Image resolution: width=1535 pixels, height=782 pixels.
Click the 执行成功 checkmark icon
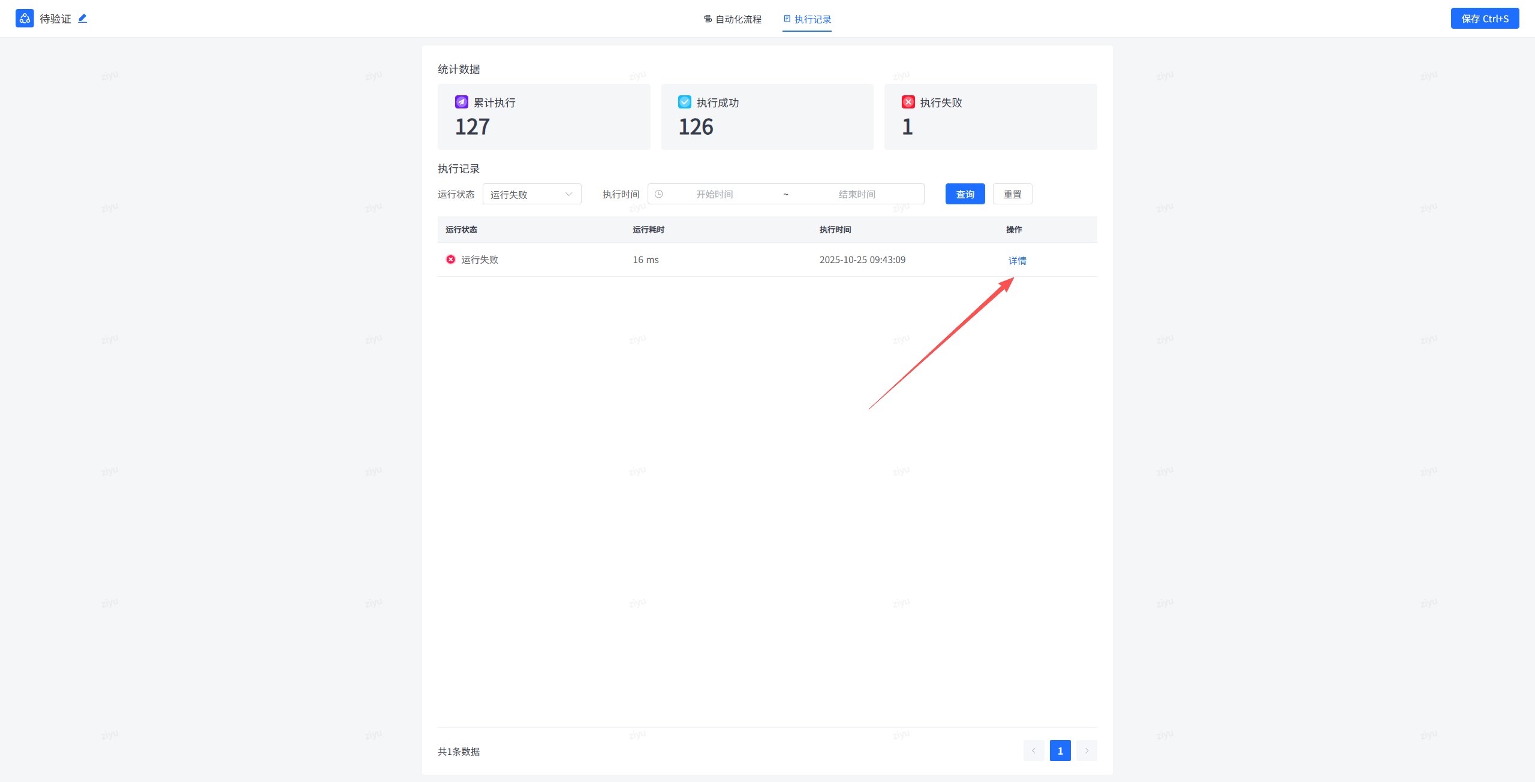click(684, 102)
